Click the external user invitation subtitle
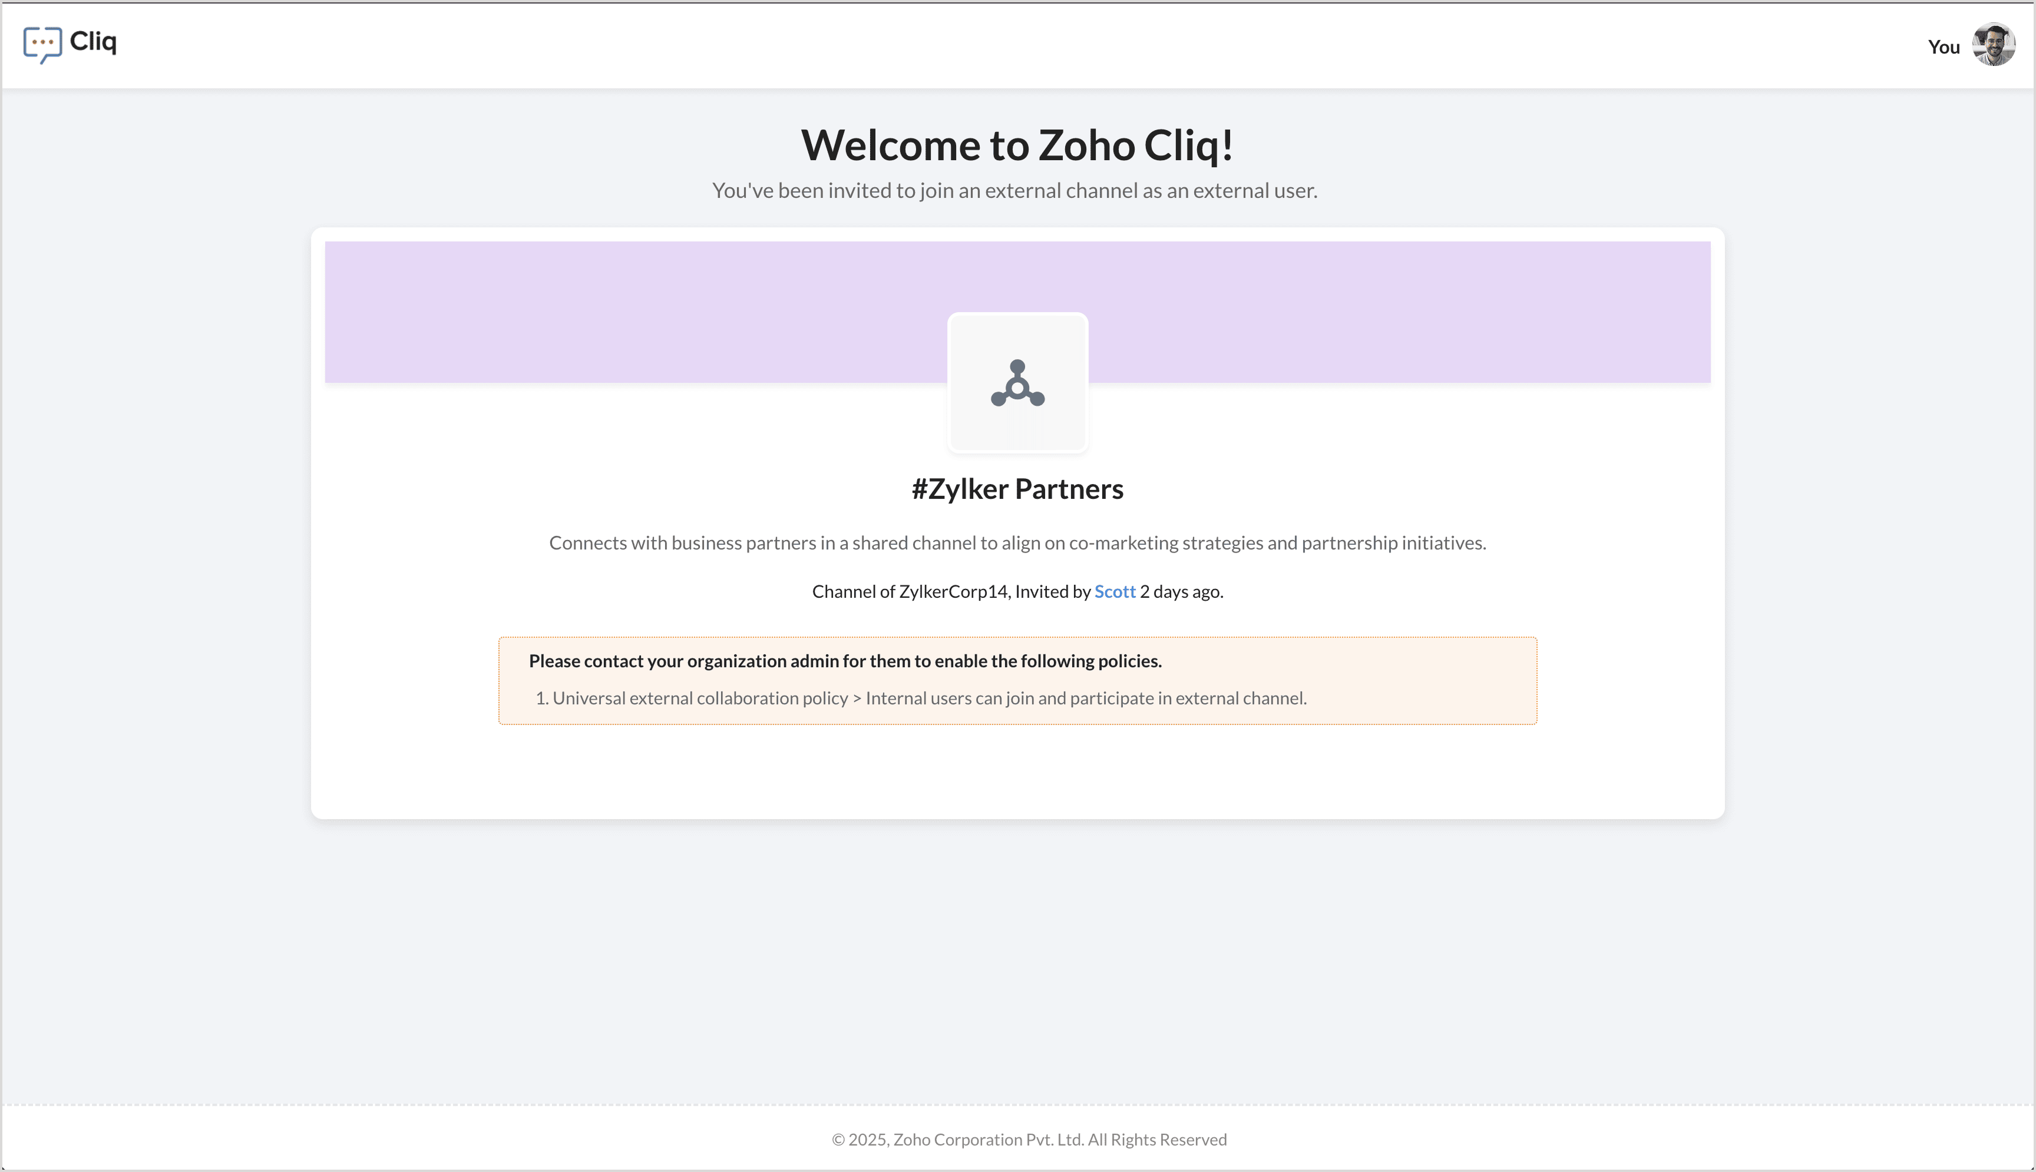 point(1014,191)
